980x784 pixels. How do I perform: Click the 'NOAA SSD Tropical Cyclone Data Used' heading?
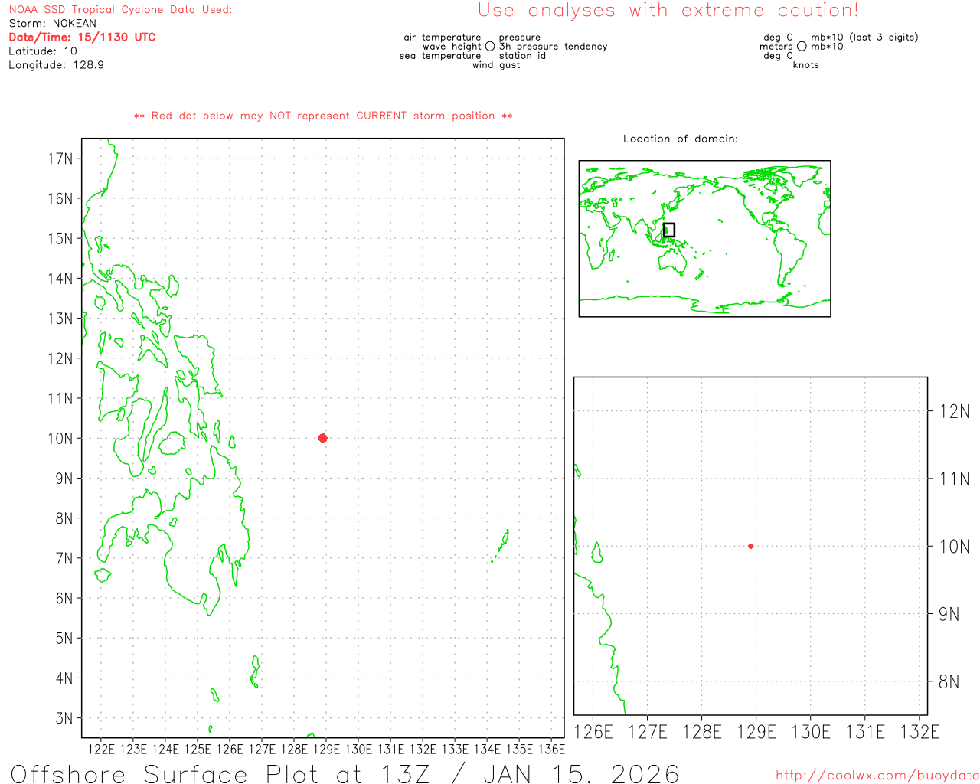[x=120, y=10]
